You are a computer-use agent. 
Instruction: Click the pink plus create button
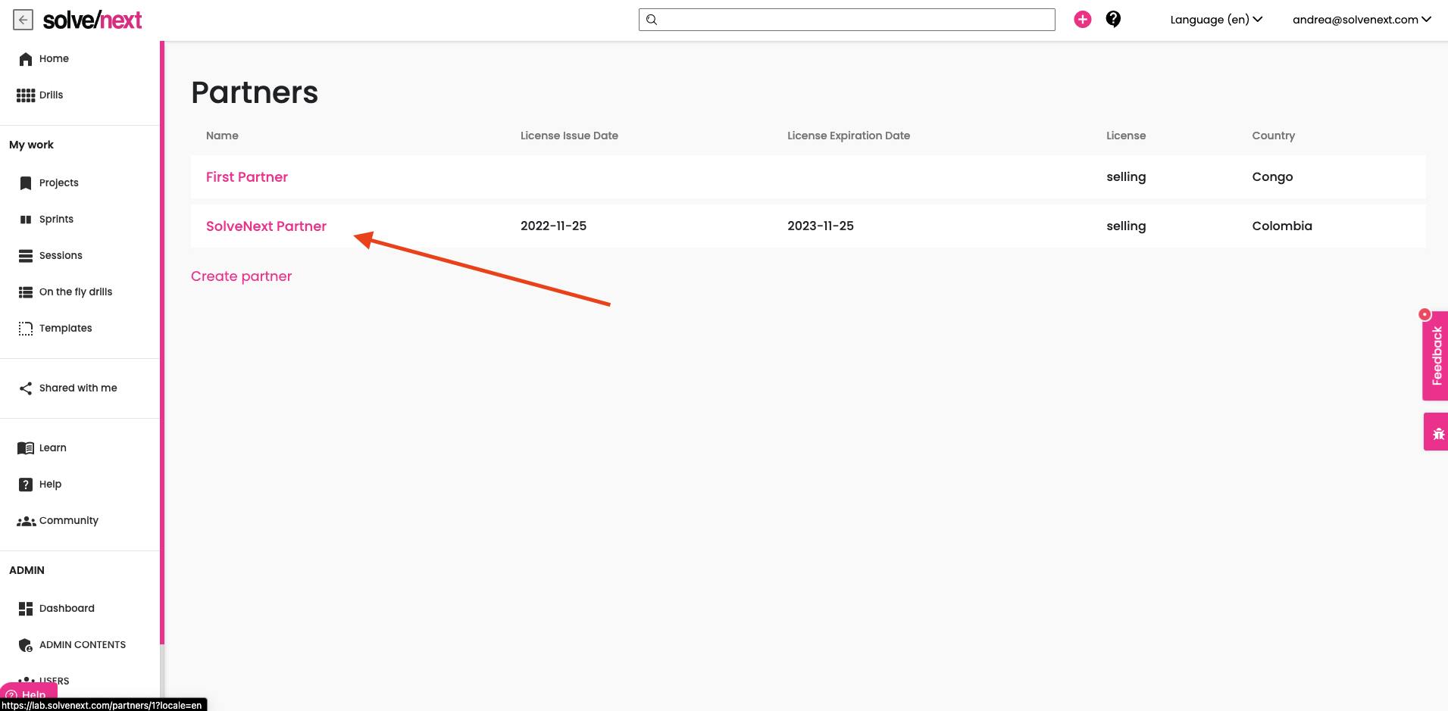[1083, 20]
